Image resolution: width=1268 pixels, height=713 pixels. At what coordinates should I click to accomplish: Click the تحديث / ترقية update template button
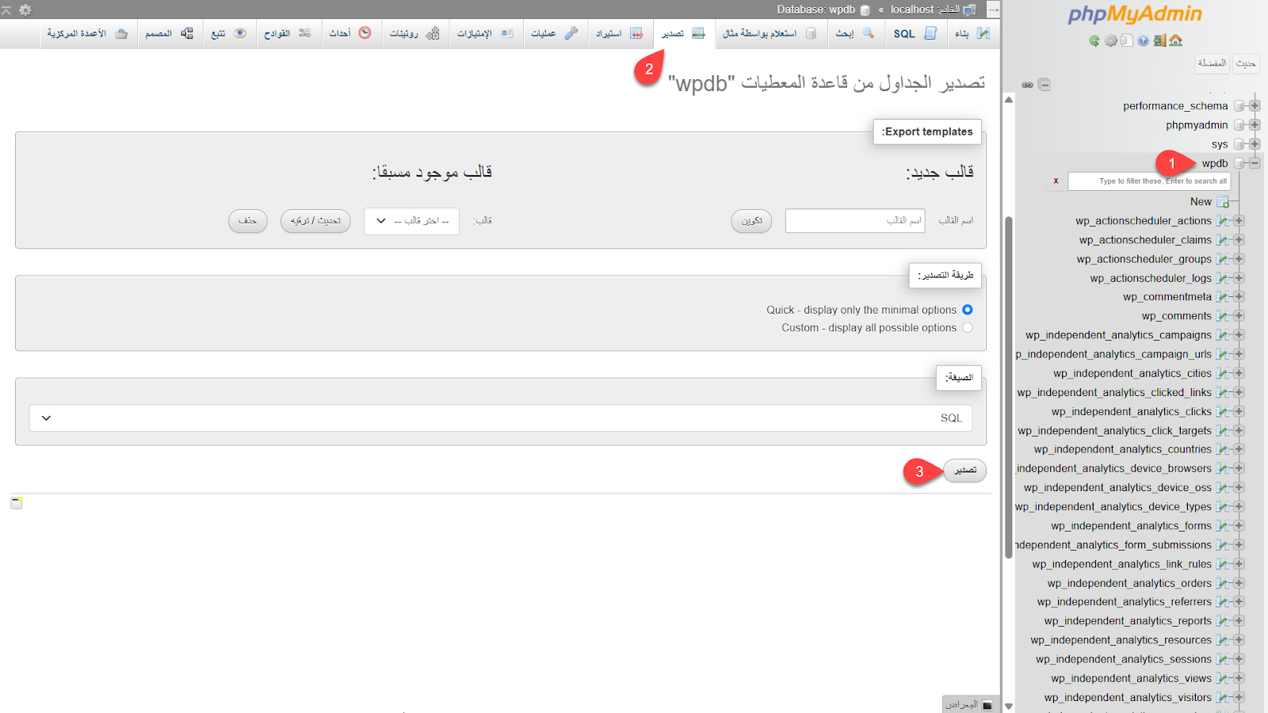click(x=315, y=221)
